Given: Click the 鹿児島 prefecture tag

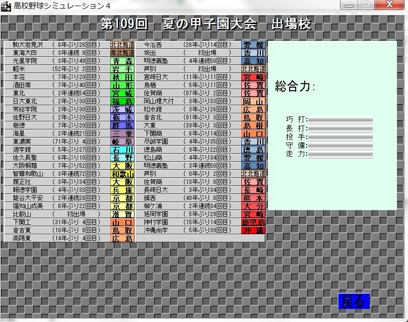Looking at the screenshot, I should (x=253, y=222).
